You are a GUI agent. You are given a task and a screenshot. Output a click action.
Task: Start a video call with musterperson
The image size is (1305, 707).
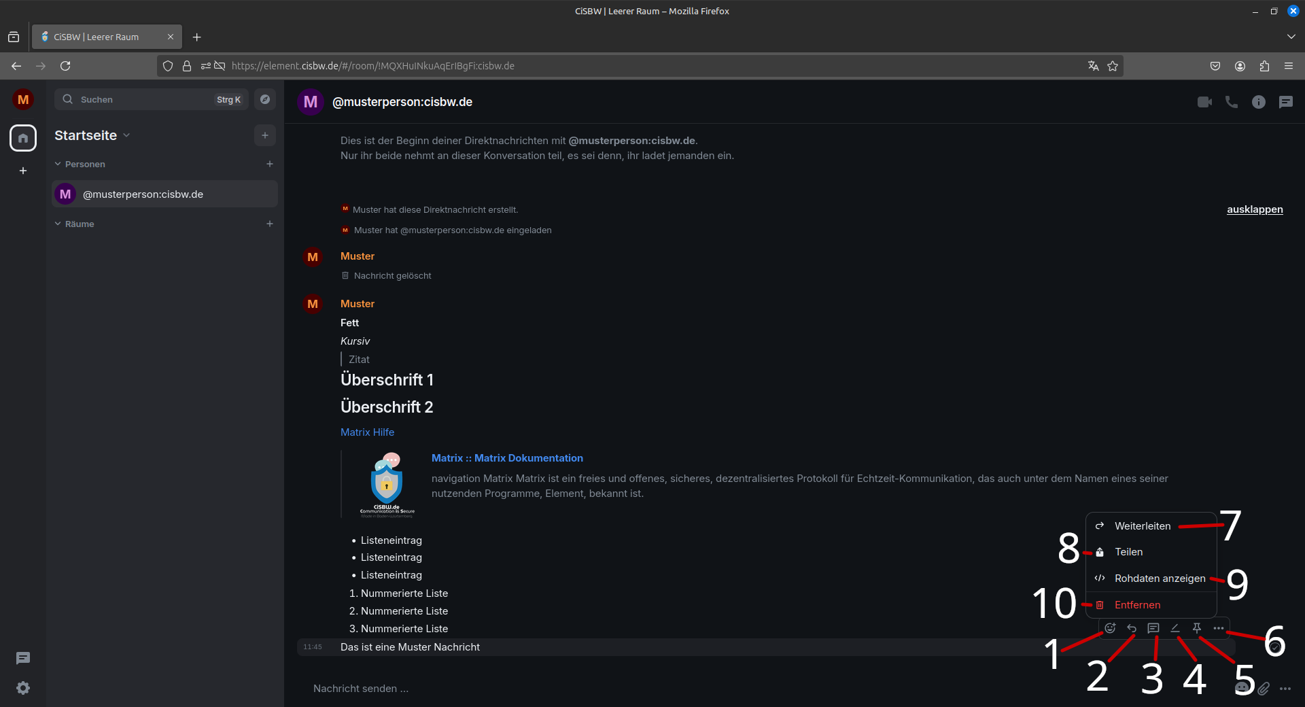coord(1204,102)
